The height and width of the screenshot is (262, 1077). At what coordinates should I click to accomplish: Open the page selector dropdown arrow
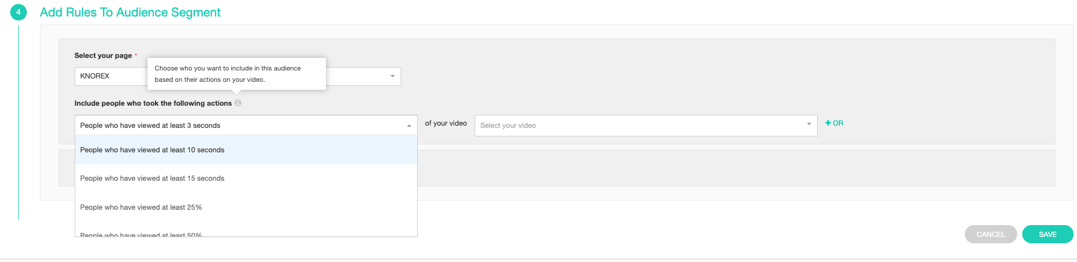(393, 76)
